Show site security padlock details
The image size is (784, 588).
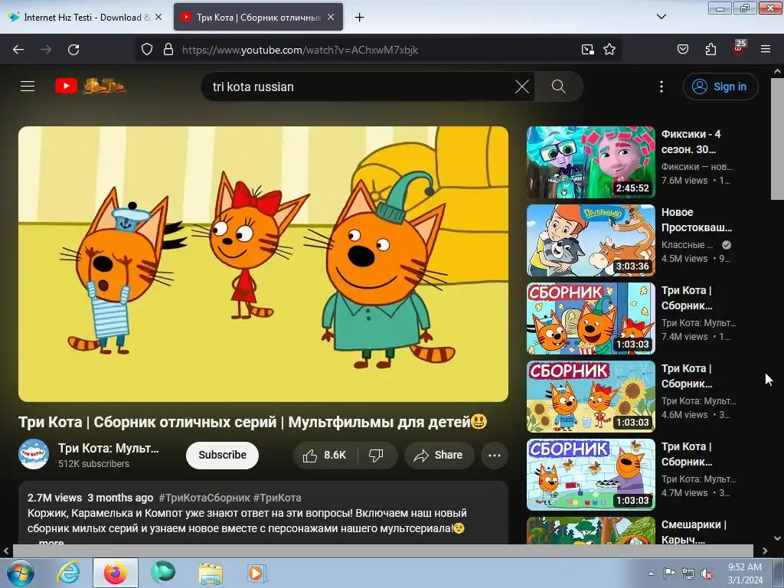[x=168, y=50]
